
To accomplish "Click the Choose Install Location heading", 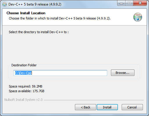I will coord(26,13).
